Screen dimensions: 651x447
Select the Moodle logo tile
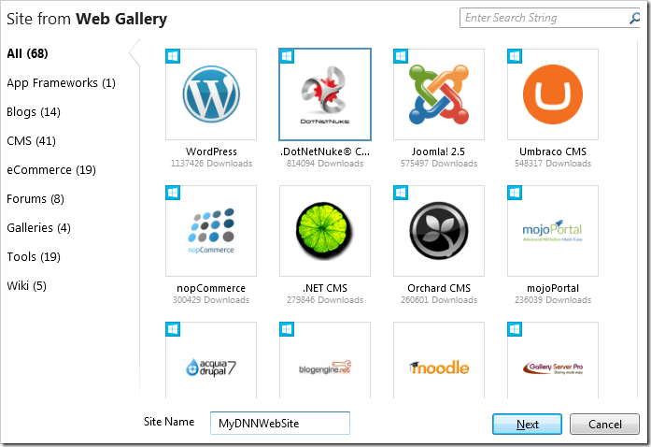[439, 360]
